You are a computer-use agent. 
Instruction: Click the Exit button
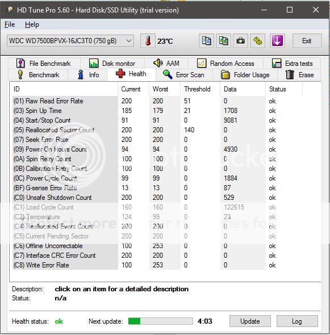[x=307, y=41]
